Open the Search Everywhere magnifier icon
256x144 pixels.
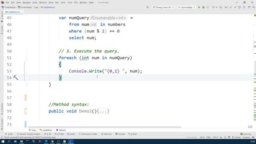click(254, 7)
